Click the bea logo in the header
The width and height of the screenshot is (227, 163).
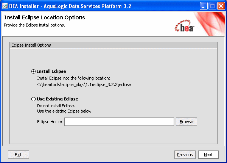tap(185, 26)
